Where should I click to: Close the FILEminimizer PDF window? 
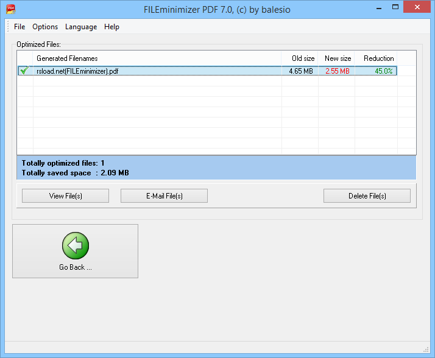point(417,7)
